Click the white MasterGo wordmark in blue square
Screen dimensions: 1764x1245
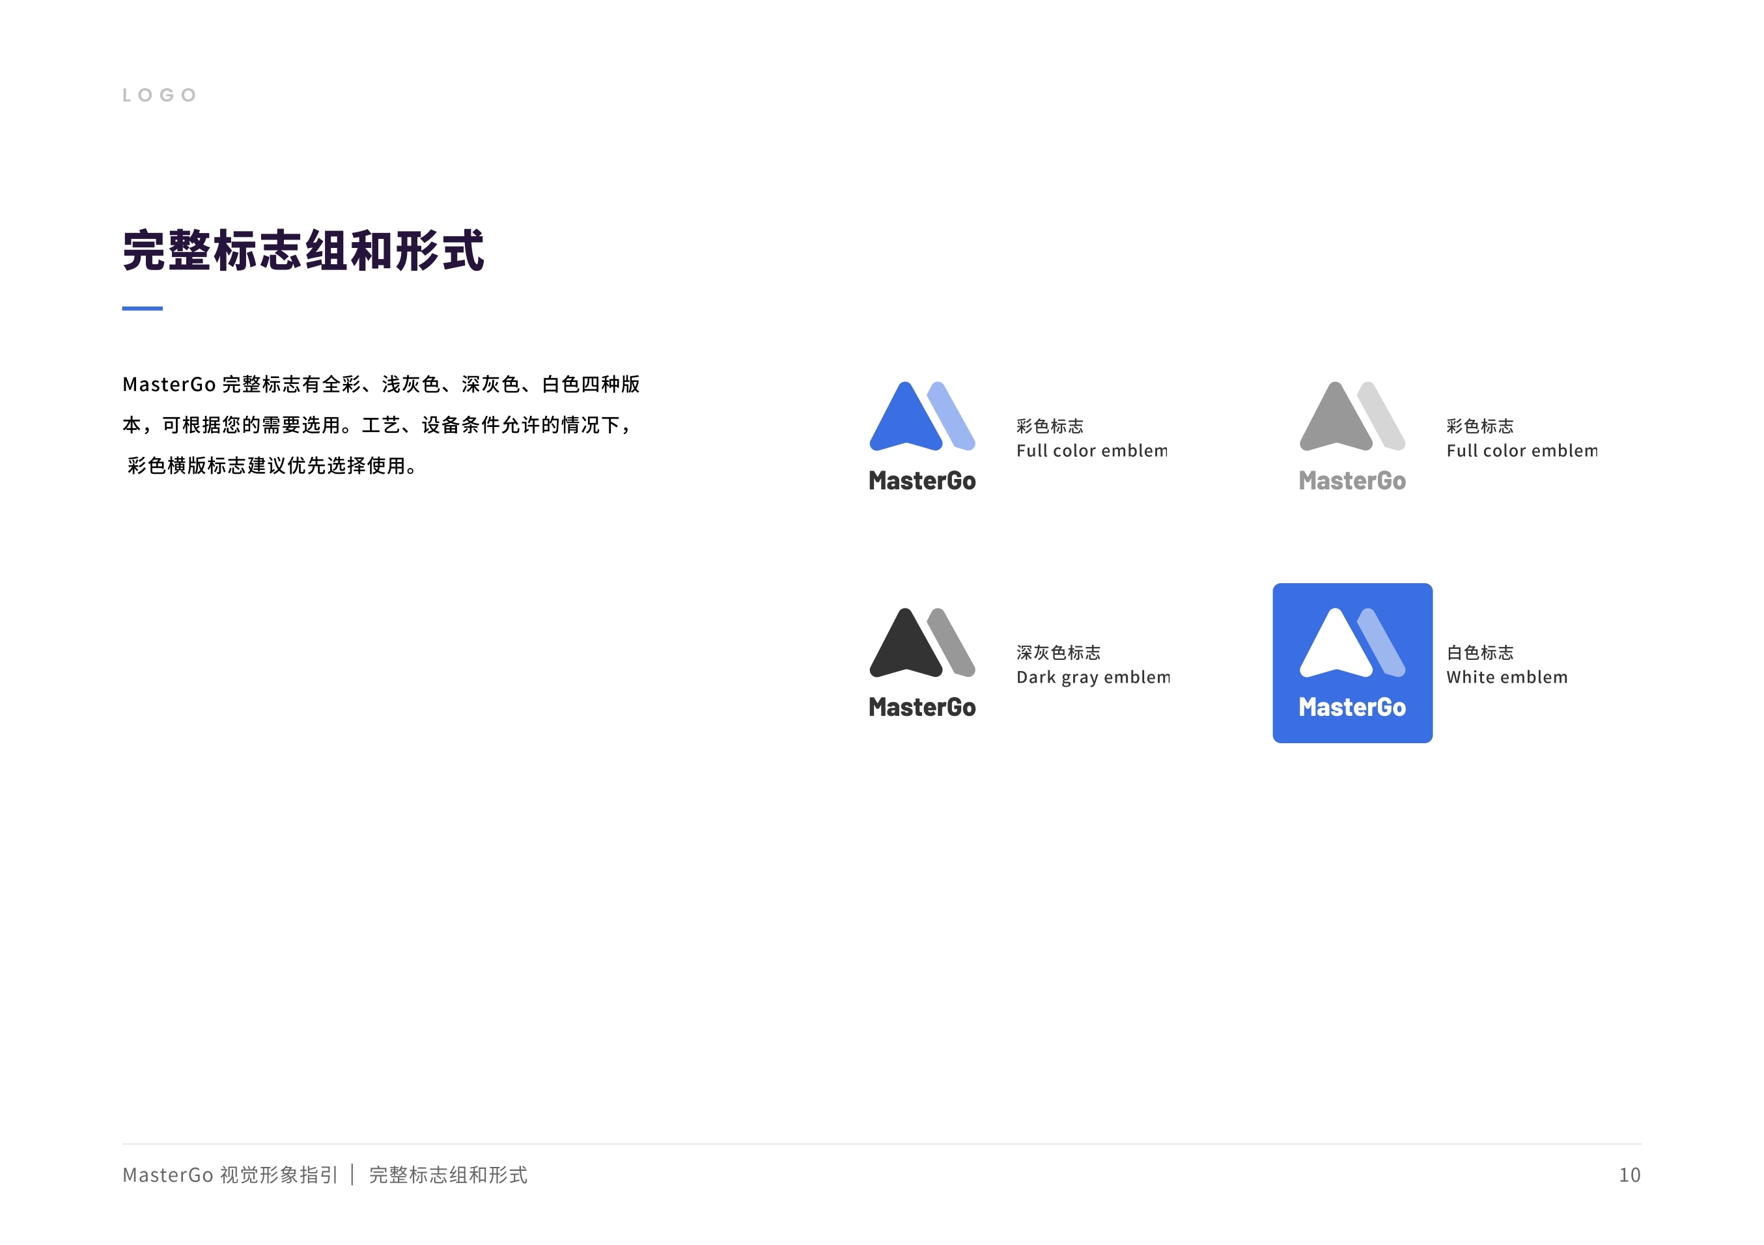[1352, 707]
